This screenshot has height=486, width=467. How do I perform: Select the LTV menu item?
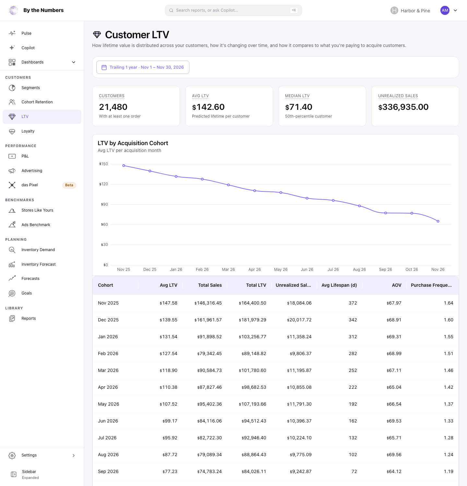coord(42,117)
